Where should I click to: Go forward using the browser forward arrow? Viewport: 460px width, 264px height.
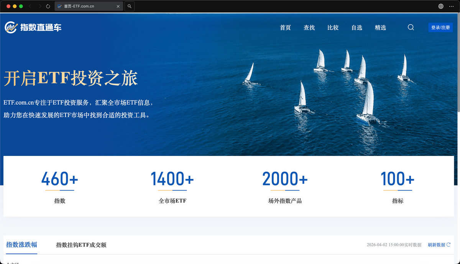pyautogui.click(x=39, y=7)
